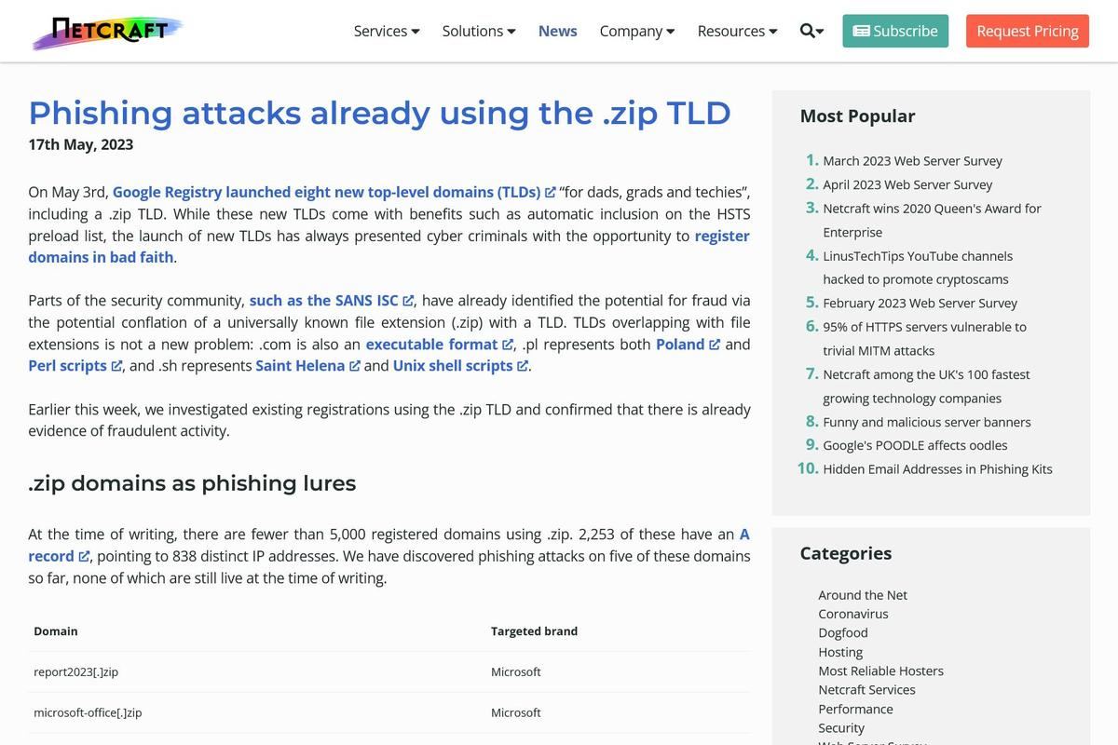
Task: Expand the Company menu
Action: tap(637, 31)
